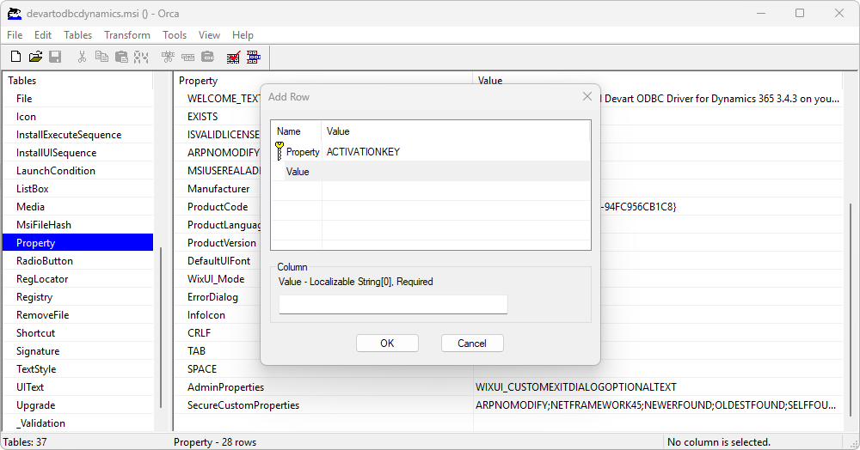Select the Registry table
The width and height of the screenshot is (860, 450).
pyautogui.click(x=78, y=297)
